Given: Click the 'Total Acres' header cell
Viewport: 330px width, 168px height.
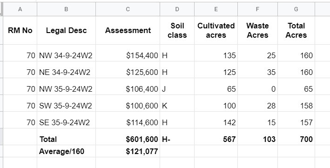Looking at the screenshot, I should [296, 30].
